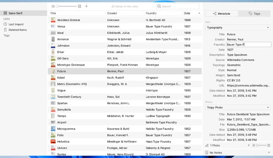Edit the Topology value Geometric

click(x=234, y=65)
